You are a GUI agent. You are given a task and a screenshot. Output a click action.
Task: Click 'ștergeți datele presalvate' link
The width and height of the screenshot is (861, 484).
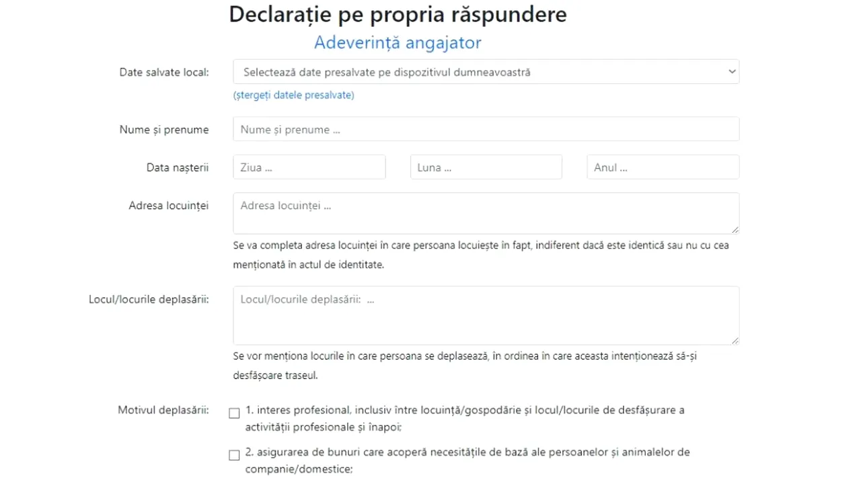click(293, 95)
